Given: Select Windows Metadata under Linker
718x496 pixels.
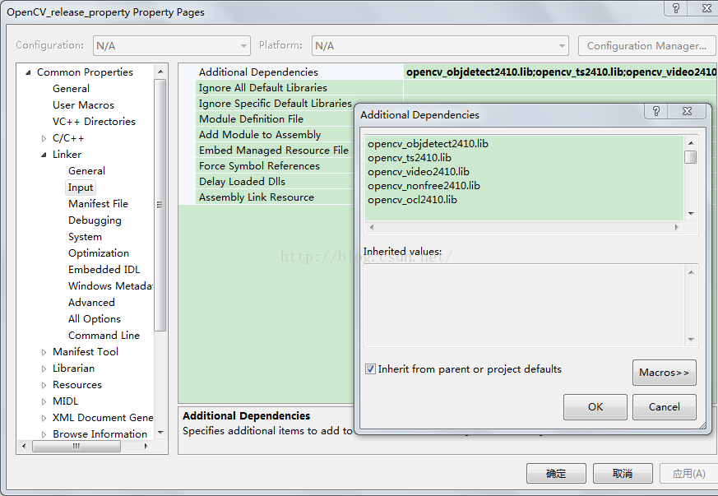Looking at the screenshot, I should (110, 286).
